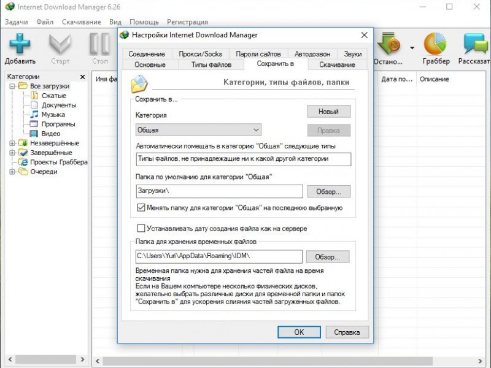Click the Дата по... column header
491x368 pixels.
click(x=397, y=79)
